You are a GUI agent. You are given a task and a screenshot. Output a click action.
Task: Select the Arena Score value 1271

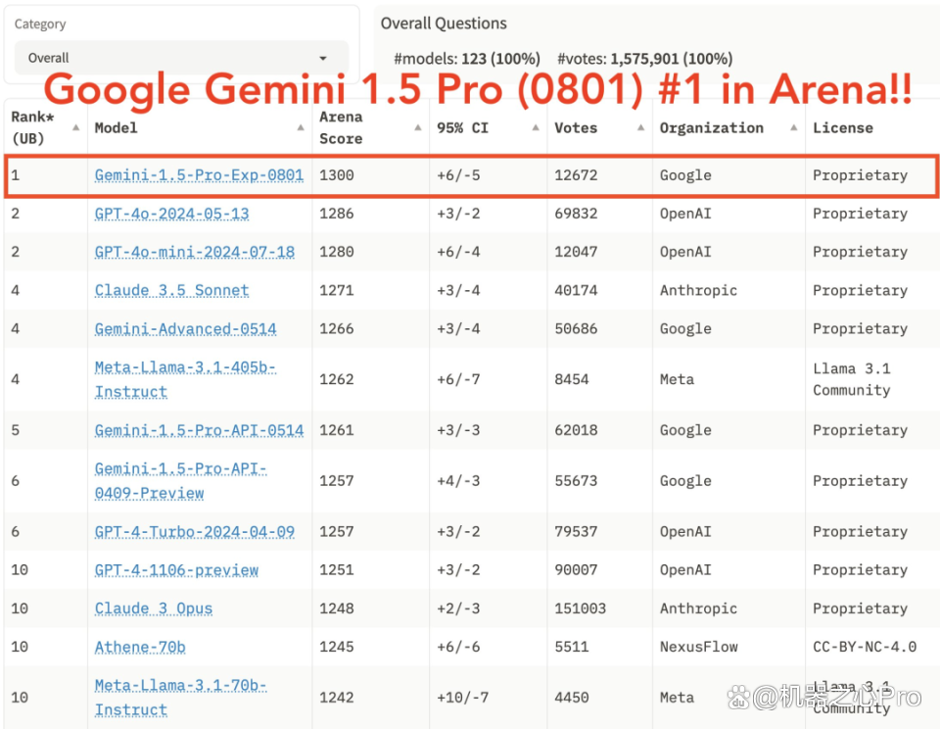(x=337, y=290)
